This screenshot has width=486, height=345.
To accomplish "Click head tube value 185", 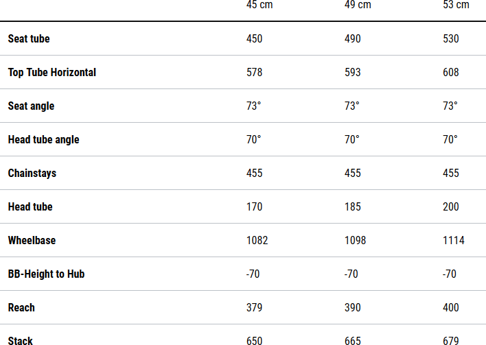I will coord(353,207).
